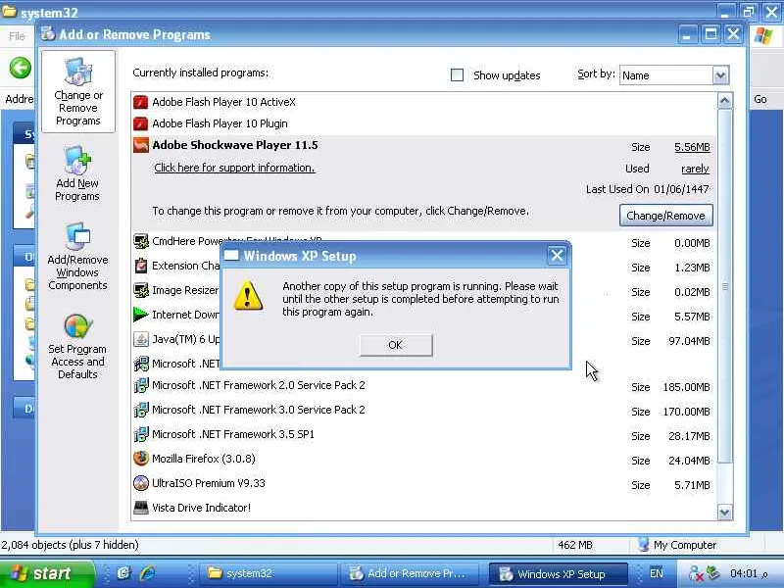Click the Mozilla Firefox (3.0.8) icon
784x588 pixels.
click(141, 459)
